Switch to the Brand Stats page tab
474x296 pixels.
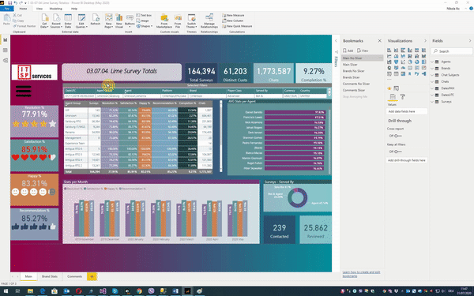(50, 276)
